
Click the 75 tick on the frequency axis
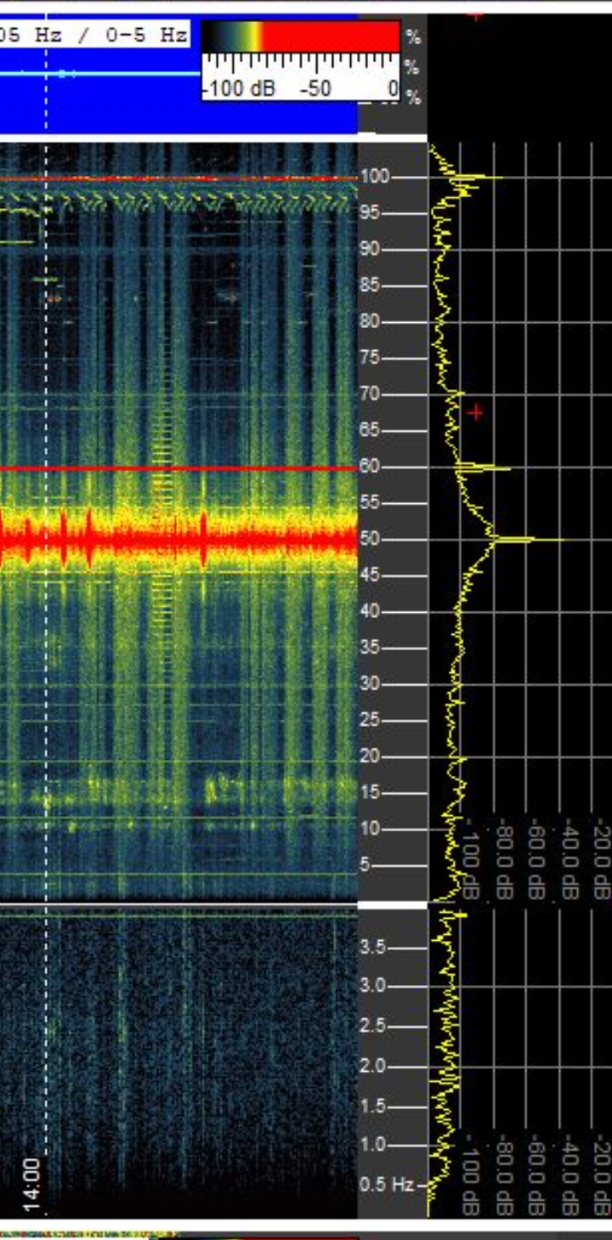click(369, 358)
